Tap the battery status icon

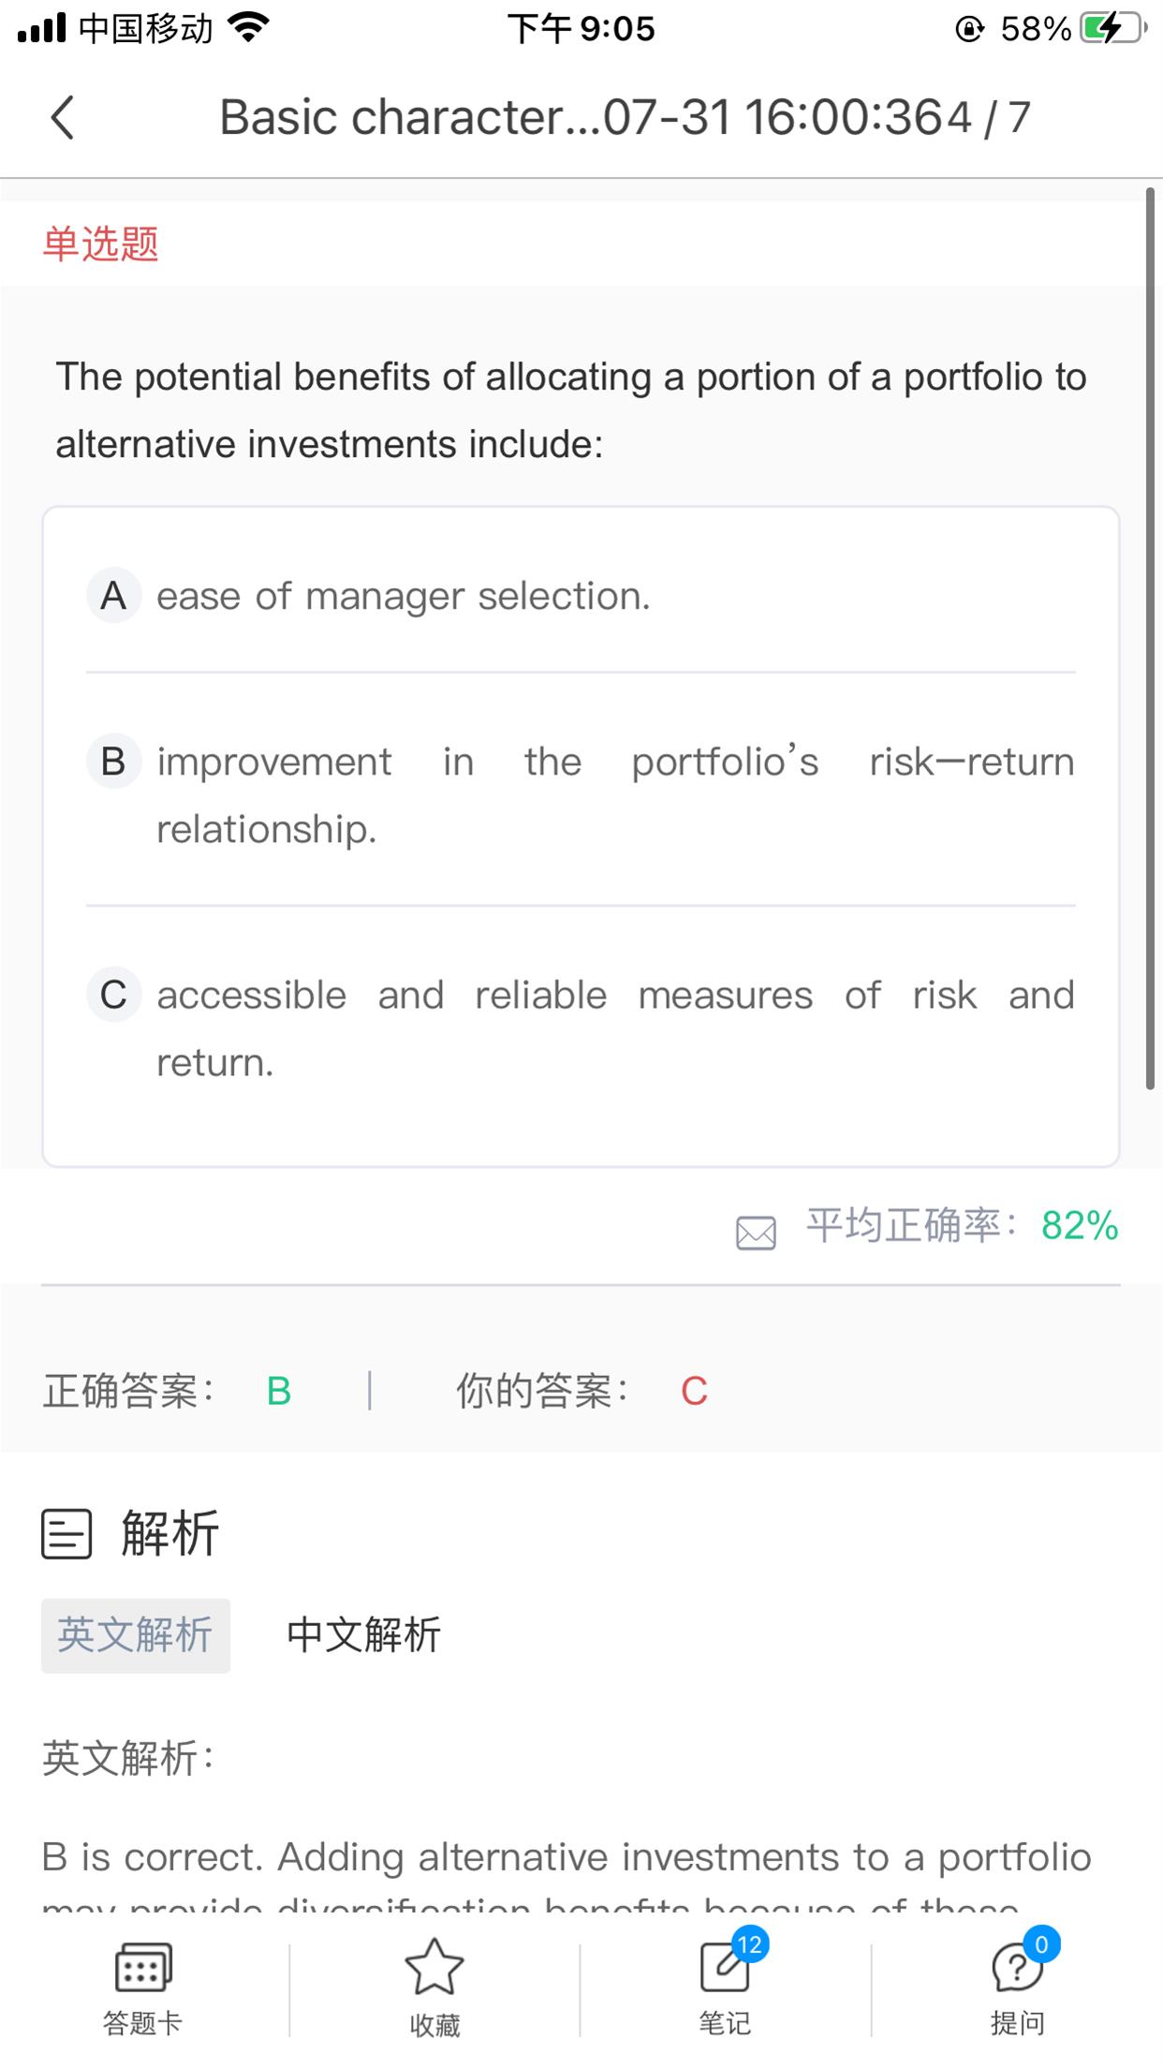(x=1111, y=29)
